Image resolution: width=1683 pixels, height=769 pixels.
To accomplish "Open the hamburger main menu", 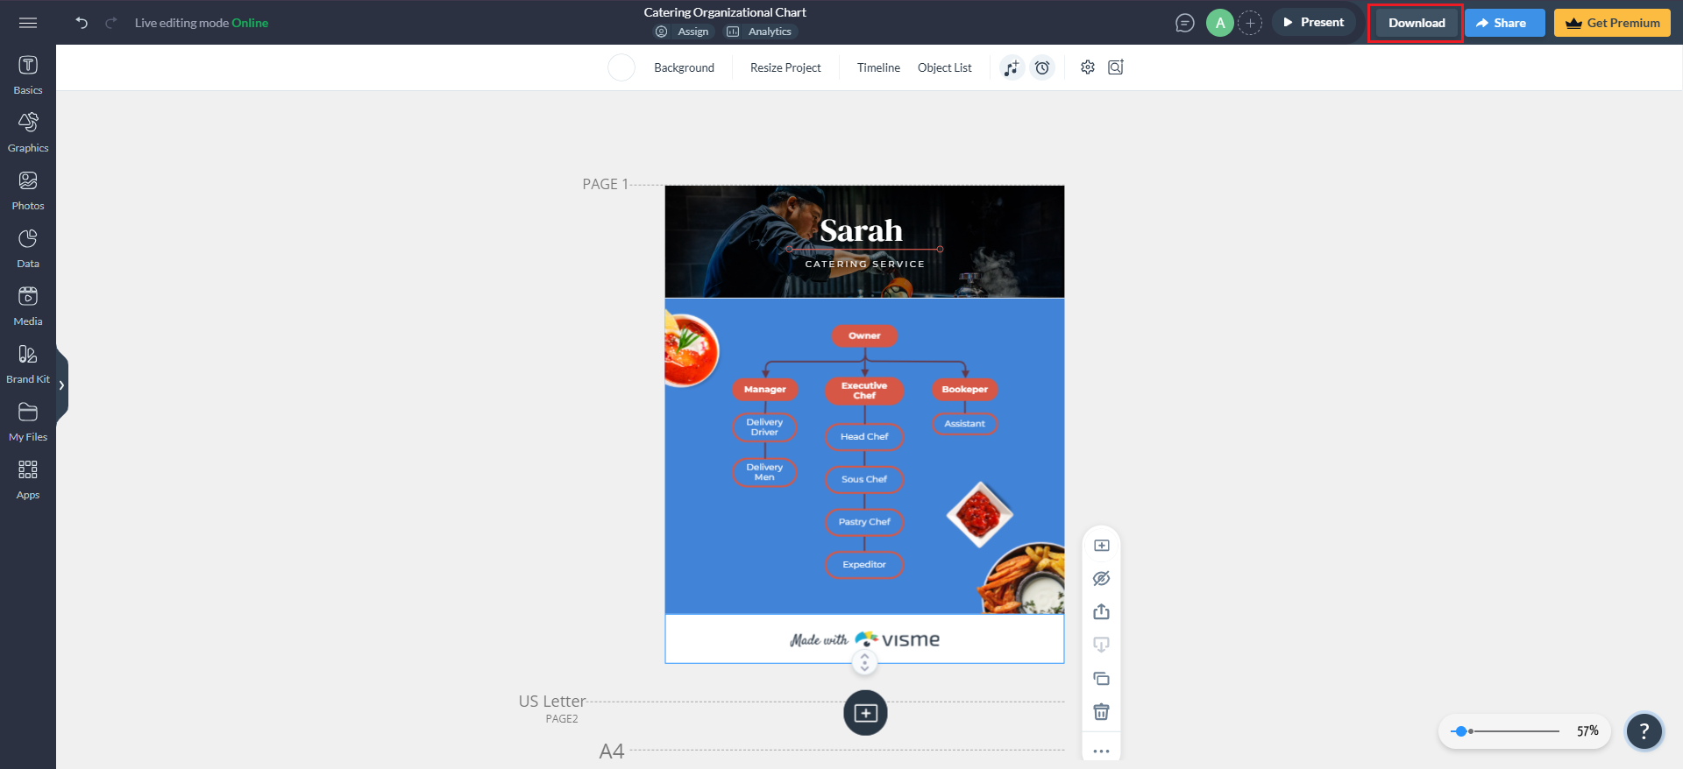I will 28,23.
